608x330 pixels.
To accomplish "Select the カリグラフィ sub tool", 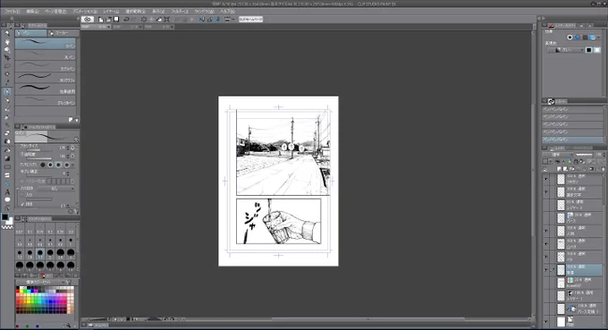I will point(46,77).
